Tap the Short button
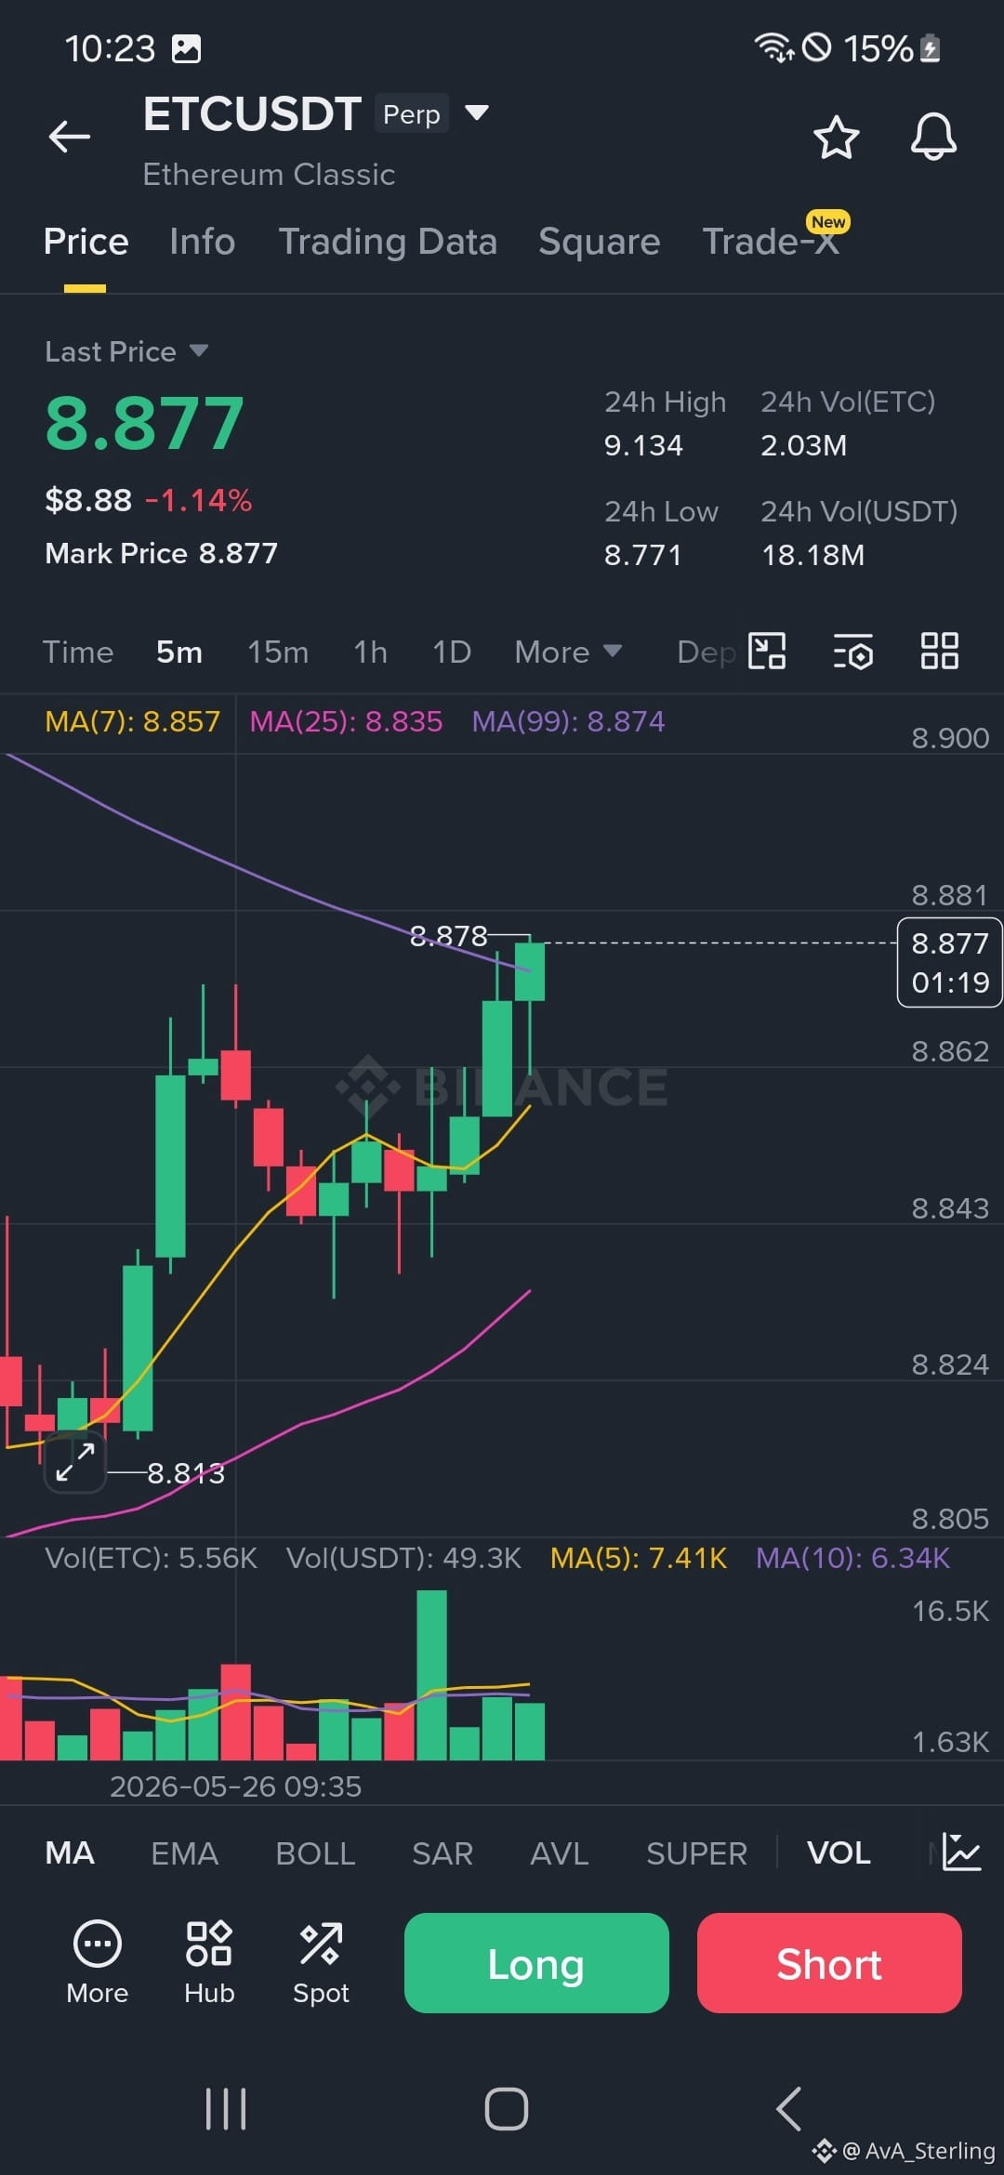1004x2175 pixels. (x=829, y=1963)
